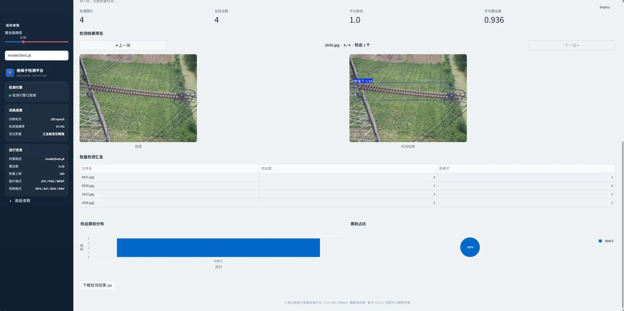This screenshot has height=311, width=624.
Task: Click the 批量检测汇总 section heading
Action: 91,157
